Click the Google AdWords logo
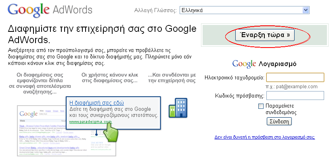Screen dimensions: 335x160 tap(50, 10)
